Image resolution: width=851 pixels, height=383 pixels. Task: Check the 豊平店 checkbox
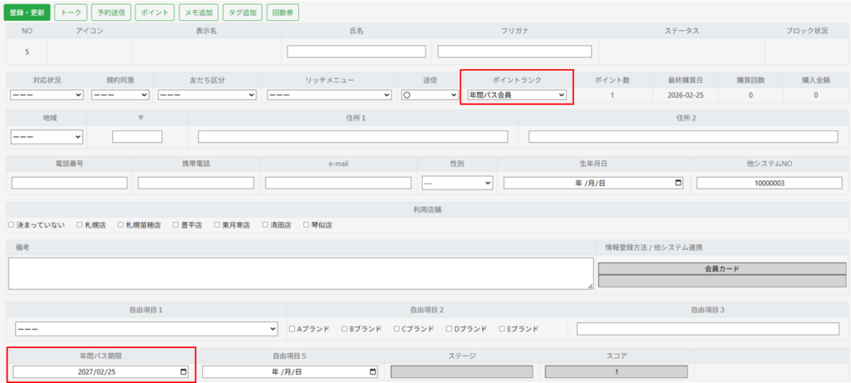coord(176,224)
